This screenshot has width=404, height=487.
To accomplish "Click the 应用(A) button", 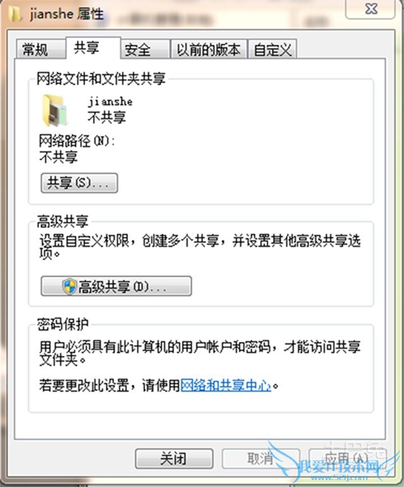I will (348, 459).
